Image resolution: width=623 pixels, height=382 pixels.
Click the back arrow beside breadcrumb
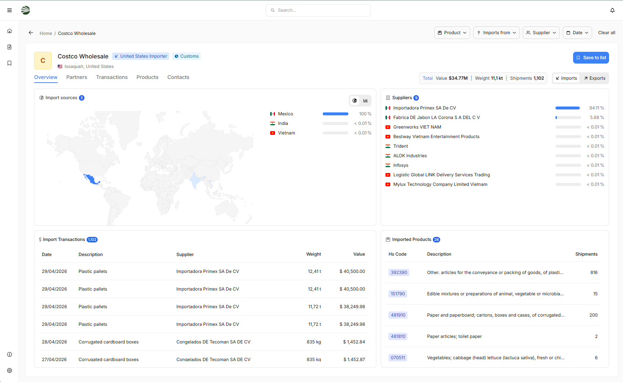(31, 33)
